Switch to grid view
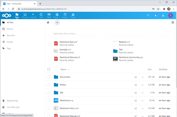The image size is (177, 117). (x=173, y=22)
